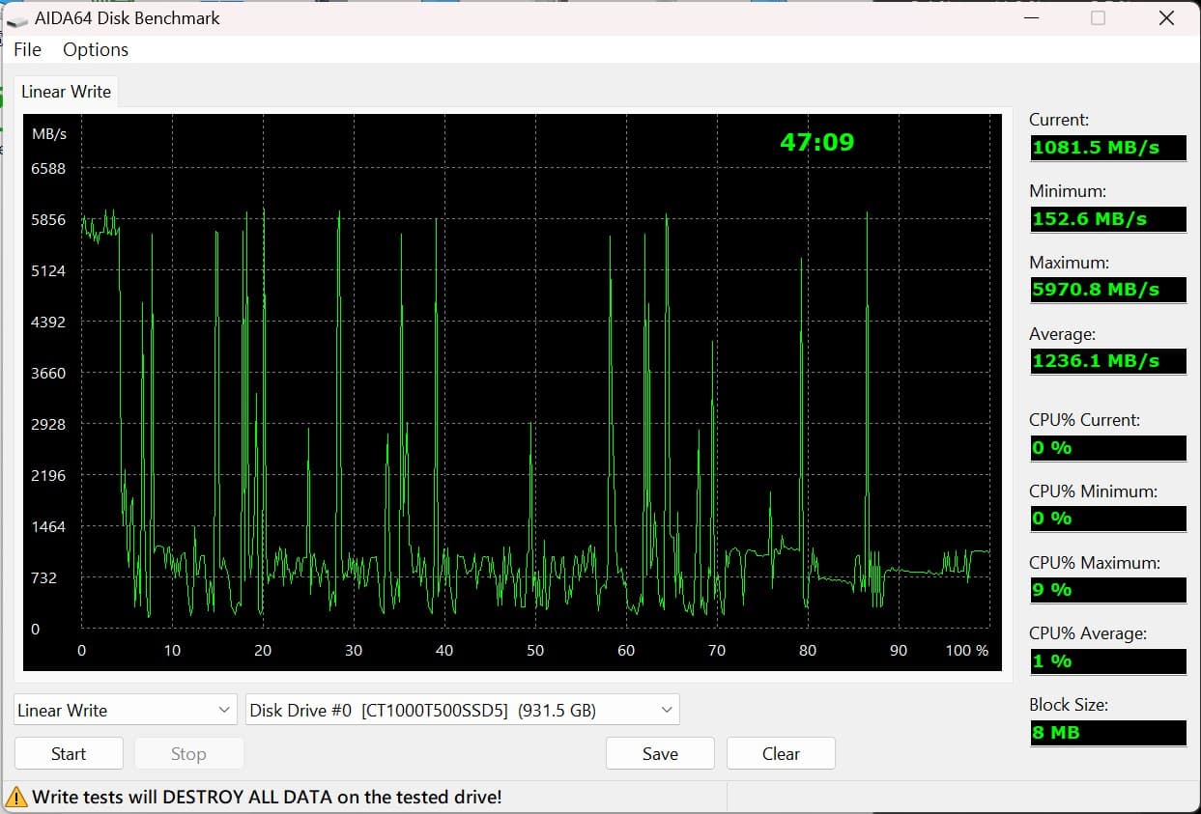
Task: Click the Save button
Action: [x=660, y=754]
